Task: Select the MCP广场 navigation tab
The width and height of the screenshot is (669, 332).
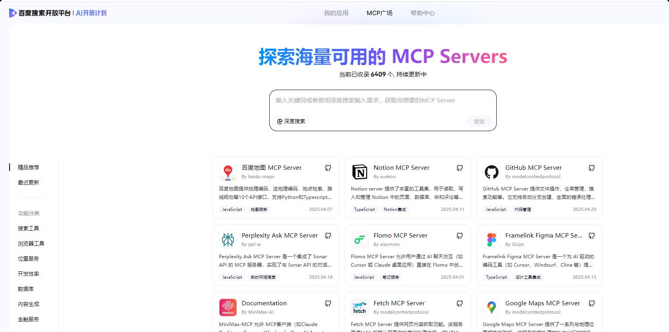Action: point(379,13)
